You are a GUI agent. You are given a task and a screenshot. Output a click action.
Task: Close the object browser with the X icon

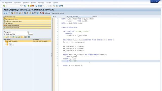tap(29, 37)
